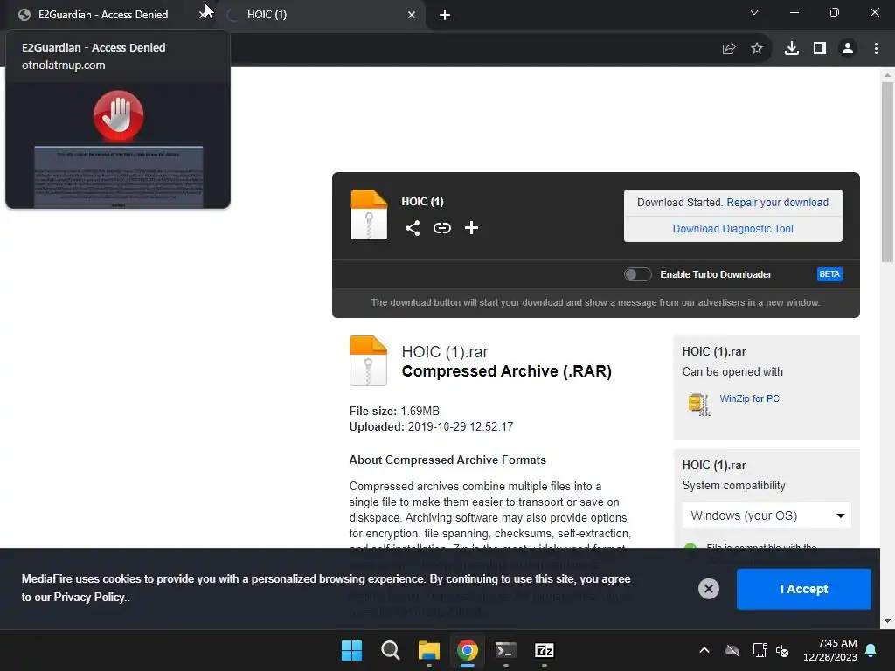Screen dimensions: 895x671
Task: Click Download Diagnostic Tool link
Action: click(733, 229)
